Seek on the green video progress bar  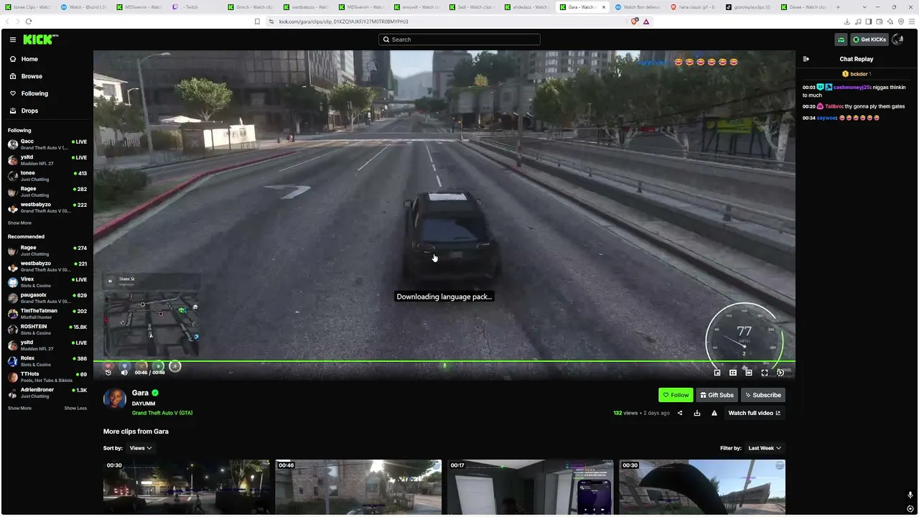pyautogui.click(x=444, y=361)
